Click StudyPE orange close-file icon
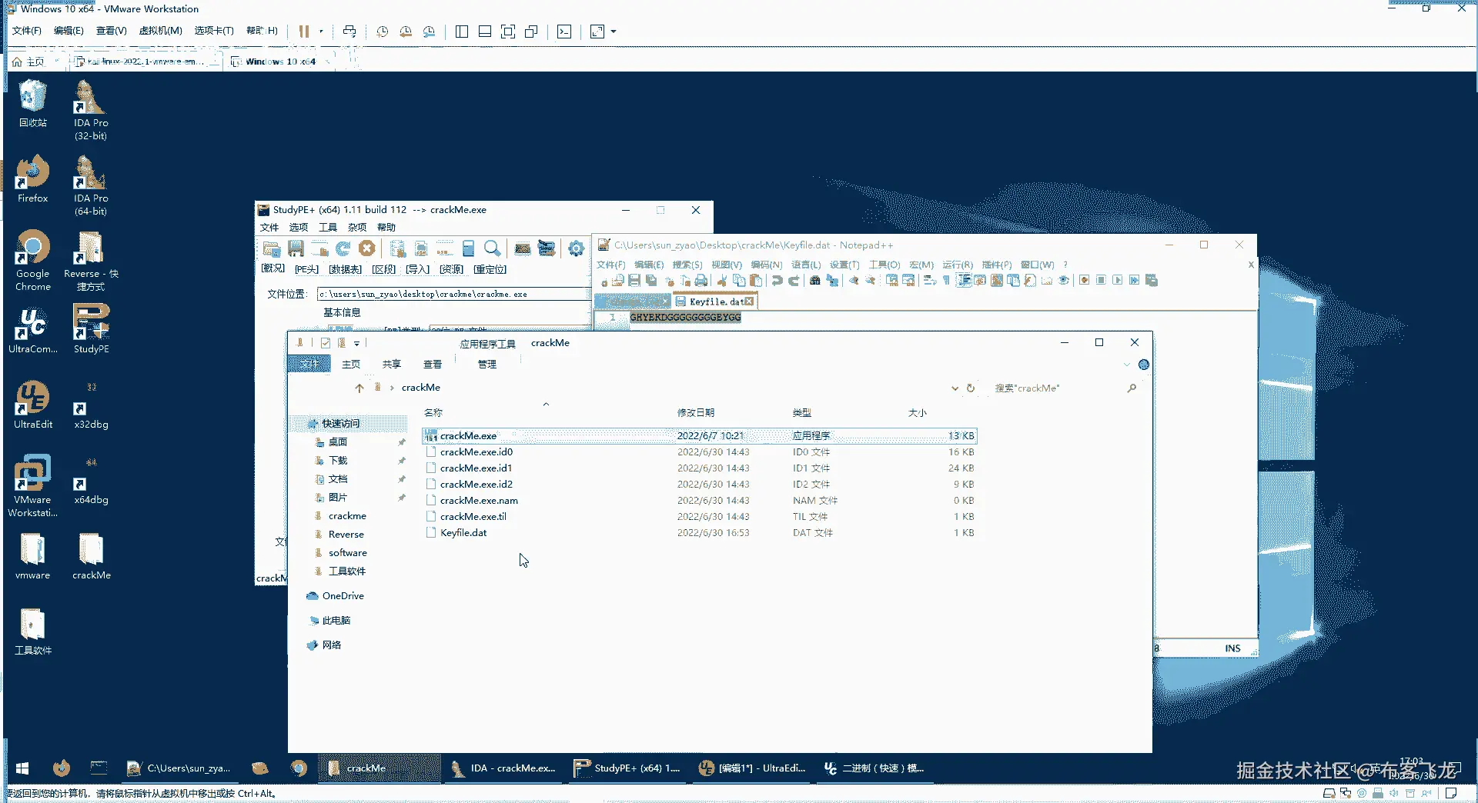This screenshot has width=1478, height=803. tap(367, 248)
